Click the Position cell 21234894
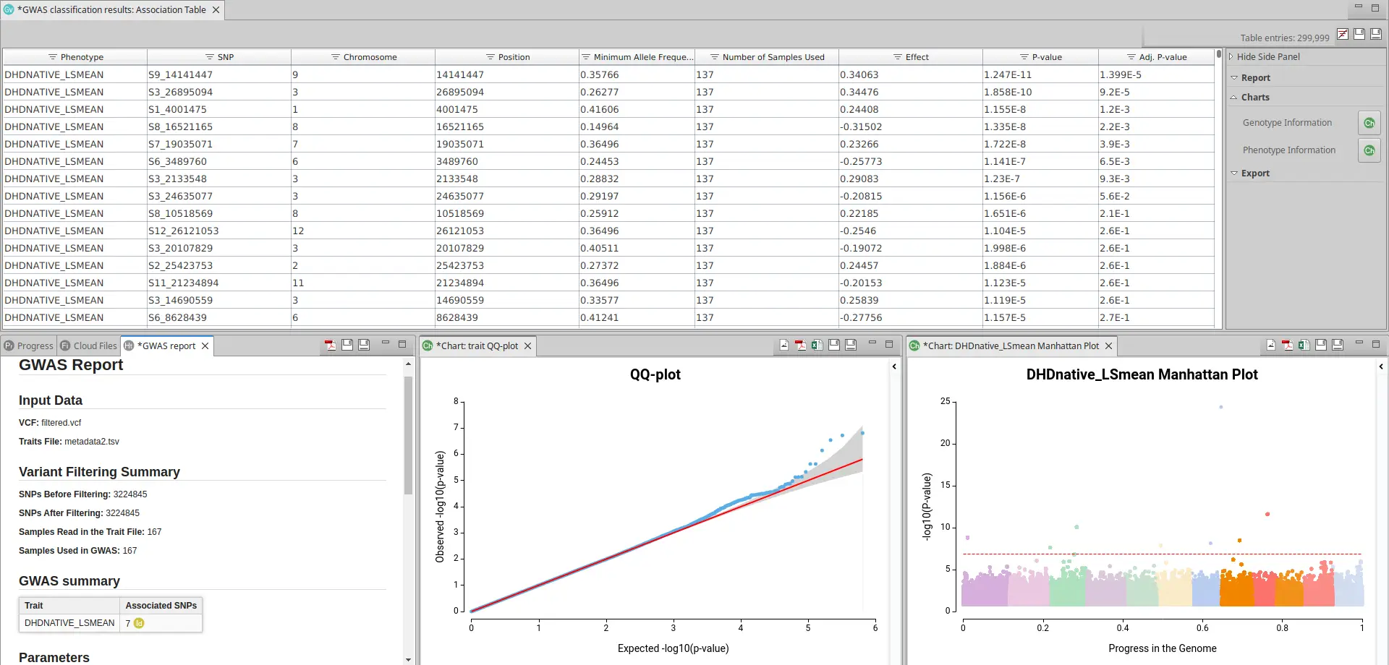The height and width of the screenshot is (665, 1389). click(x=507, y=283)
